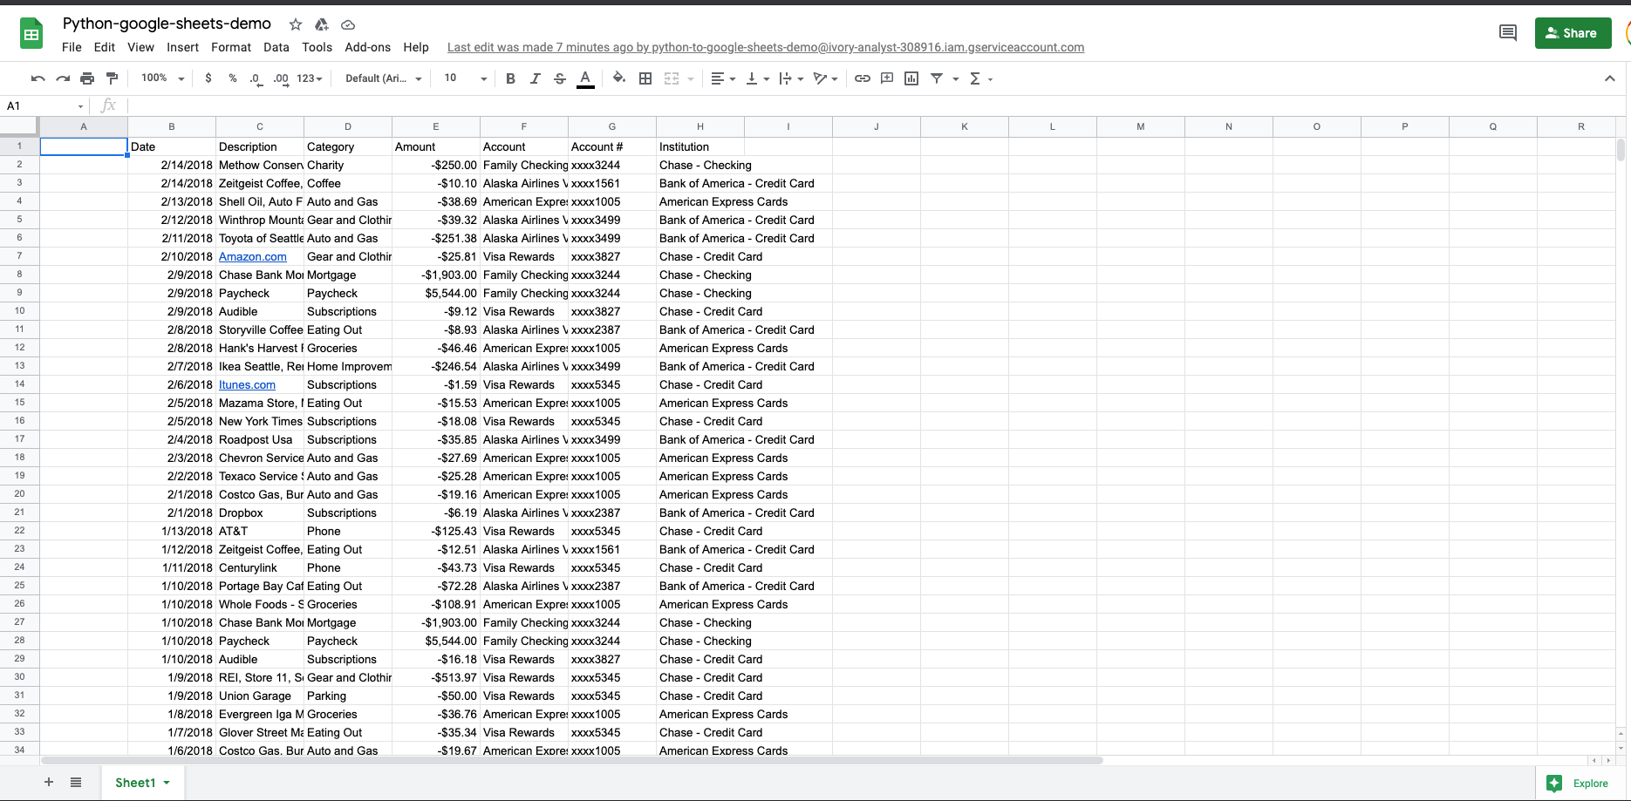The image size is (1631, 801).
Task: Click the insert comment icon
Action: pyautogui.click(x=887, y=78)
